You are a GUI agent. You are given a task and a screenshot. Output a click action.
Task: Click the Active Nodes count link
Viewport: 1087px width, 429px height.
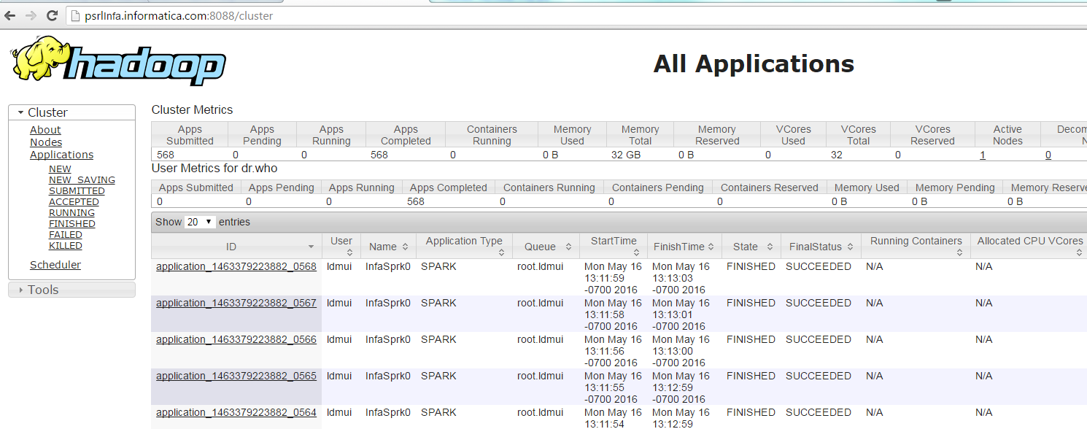click(x=983, y=155)
